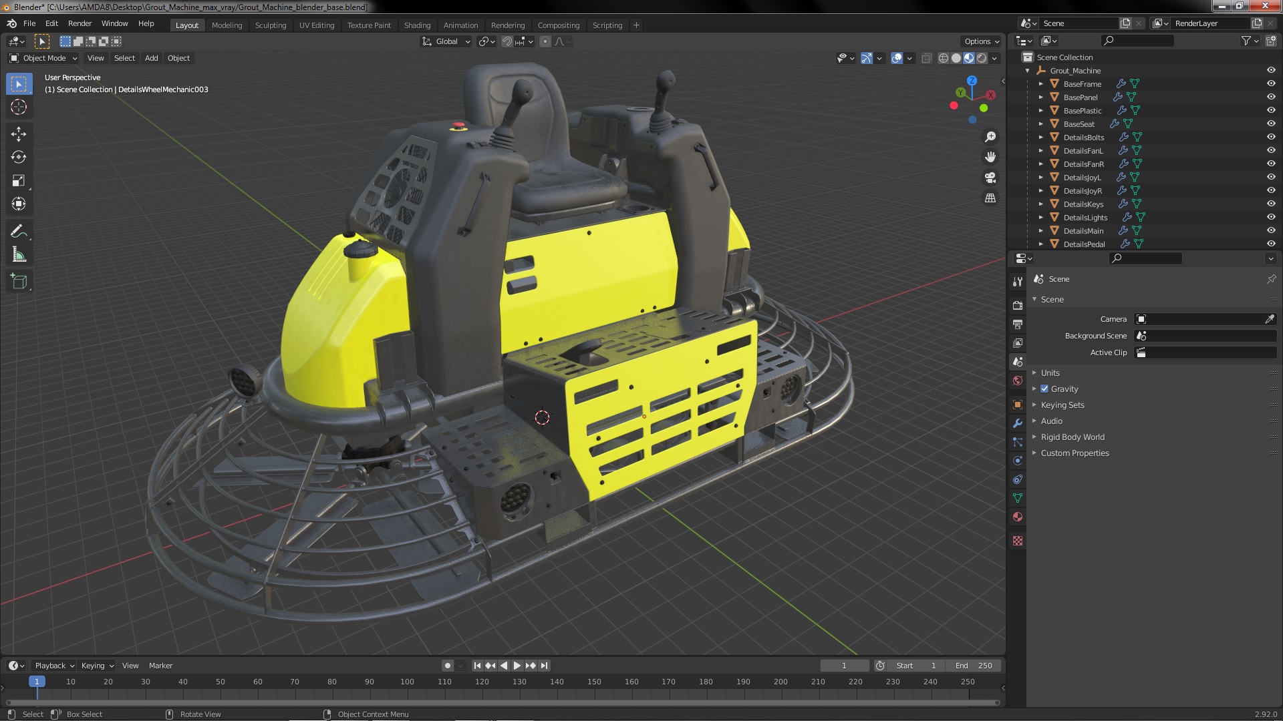
Task: Pick camera with eyedropper icon
Action: click(x=1270, y=319)
